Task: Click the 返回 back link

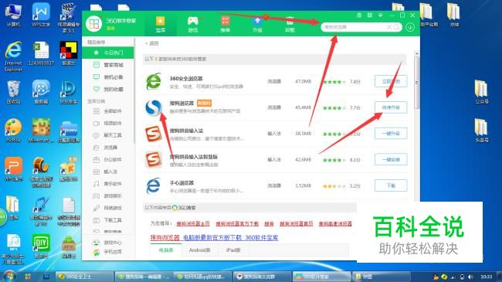Action: pos(152,43)
